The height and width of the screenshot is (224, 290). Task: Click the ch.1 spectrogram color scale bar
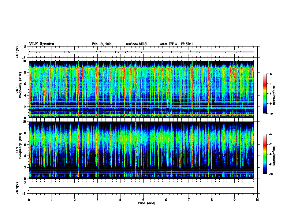click(x=265, y=94)
